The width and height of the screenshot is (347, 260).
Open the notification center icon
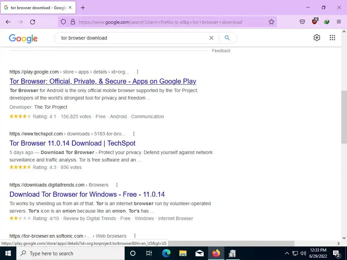click(336, 254)
